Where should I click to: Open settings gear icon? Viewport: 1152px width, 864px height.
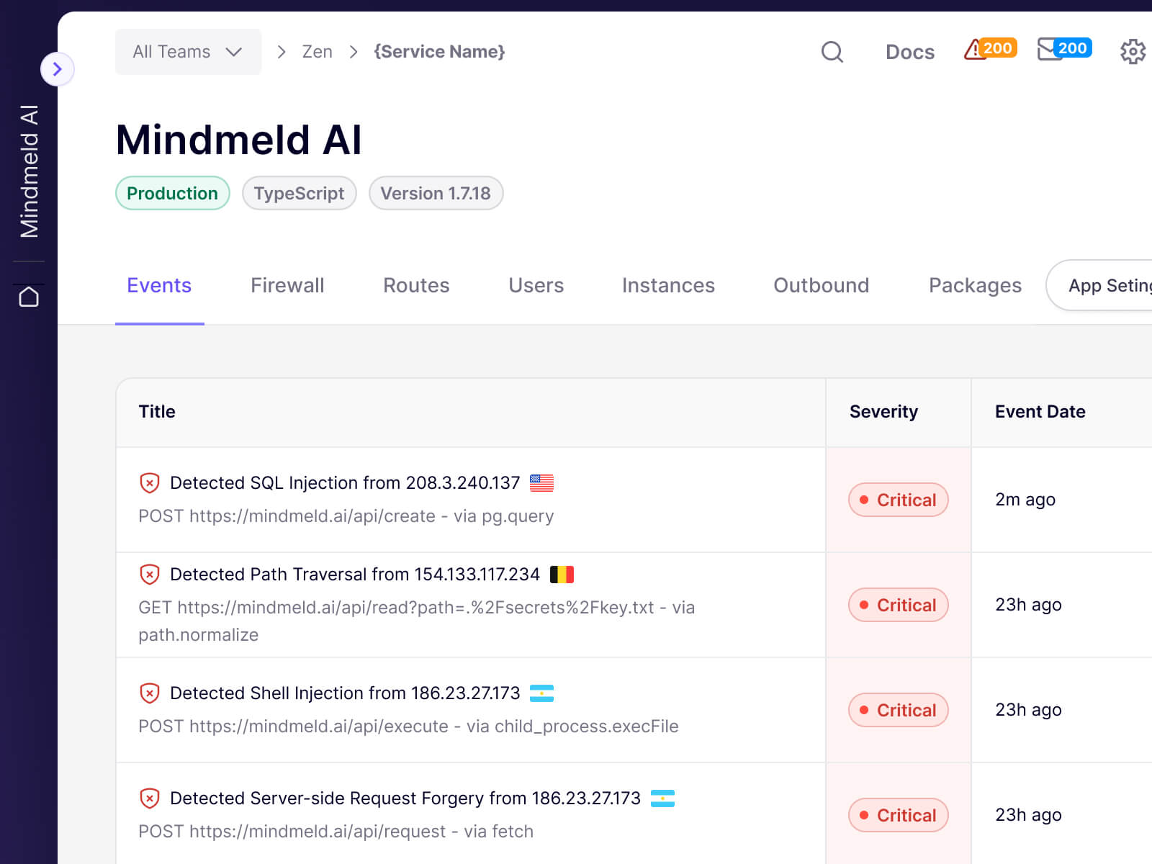1133,52
